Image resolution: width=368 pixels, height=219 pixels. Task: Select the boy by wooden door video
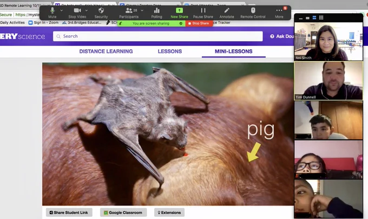point(328,120)
